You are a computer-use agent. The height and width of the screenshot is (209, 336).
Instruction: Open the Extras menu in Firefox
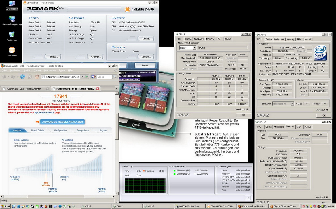[x=62, y=70]
